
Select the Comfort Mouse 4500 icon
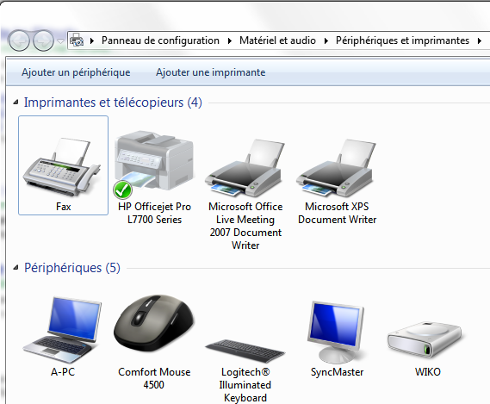click(154, 324)
